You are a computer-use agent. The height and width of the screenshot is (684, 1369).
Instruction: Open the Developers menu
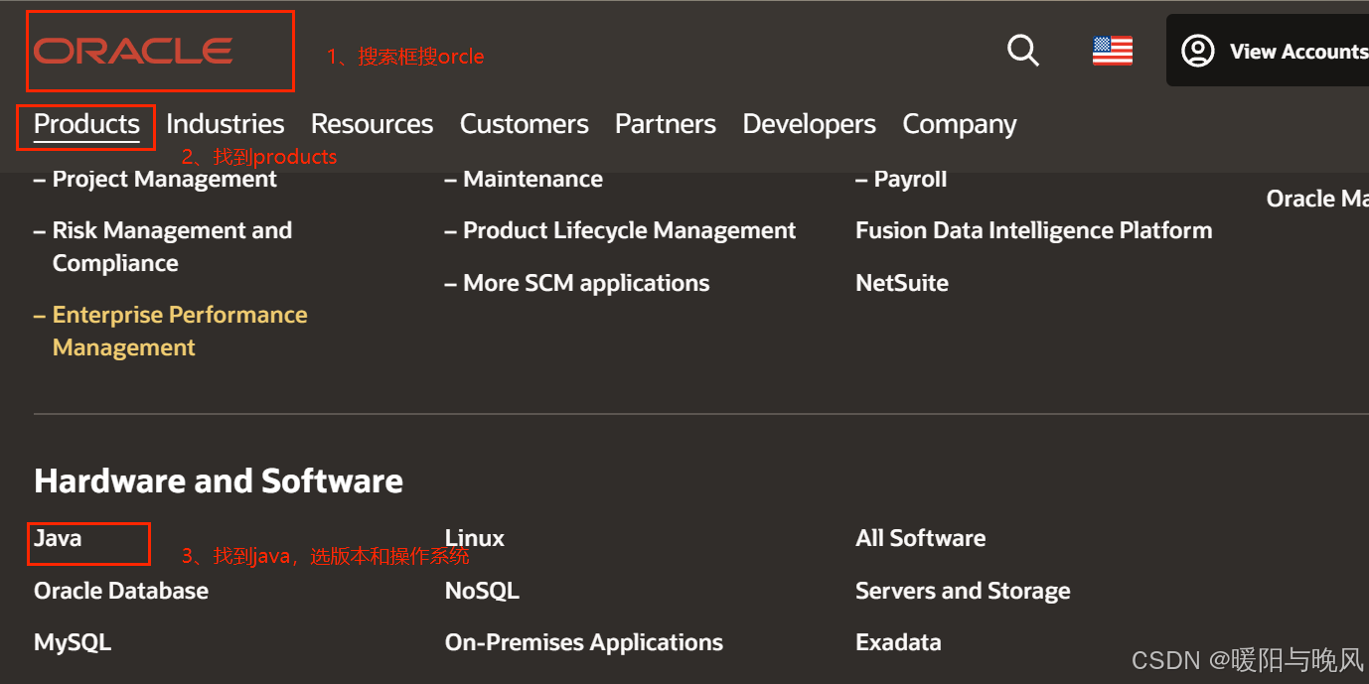(810, 124)
